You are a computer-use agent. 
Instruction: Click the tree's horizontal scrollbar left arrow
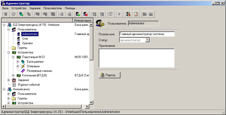coord(4,107)
